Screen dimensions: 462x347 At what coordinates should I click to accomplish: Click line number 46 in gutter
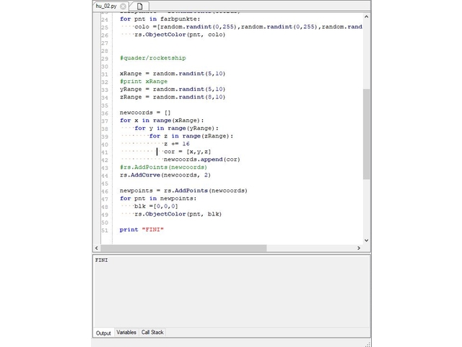coord(105,192)
